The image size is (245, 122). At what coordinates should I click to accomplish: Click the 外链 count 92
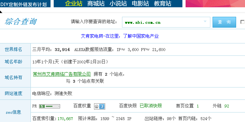tap(227, 106)
